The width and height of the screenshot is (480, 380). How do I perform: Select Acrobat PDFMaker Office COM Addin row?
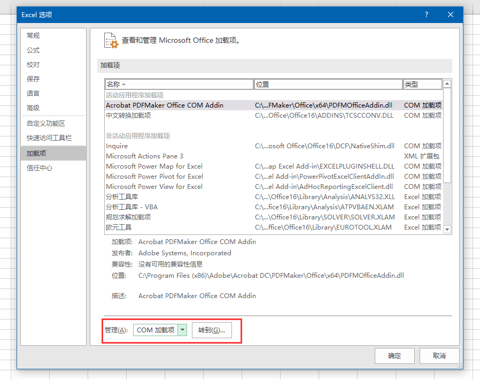pos(273,105)
